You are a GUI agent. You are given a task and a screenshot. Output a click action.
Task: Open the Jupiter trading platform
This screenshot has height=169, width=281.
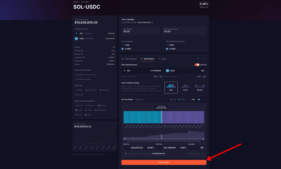88,110
